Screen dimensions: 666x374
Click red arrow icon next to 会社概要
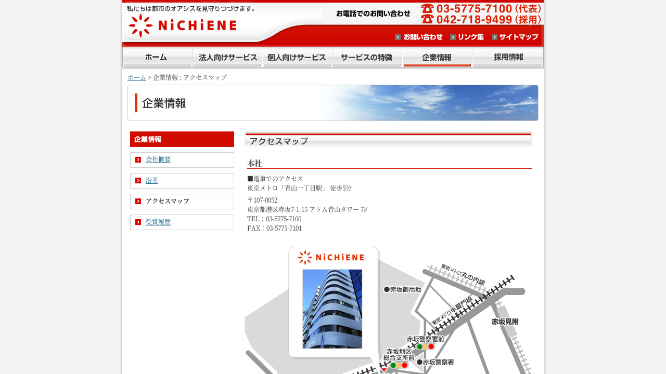coord(138,160)
